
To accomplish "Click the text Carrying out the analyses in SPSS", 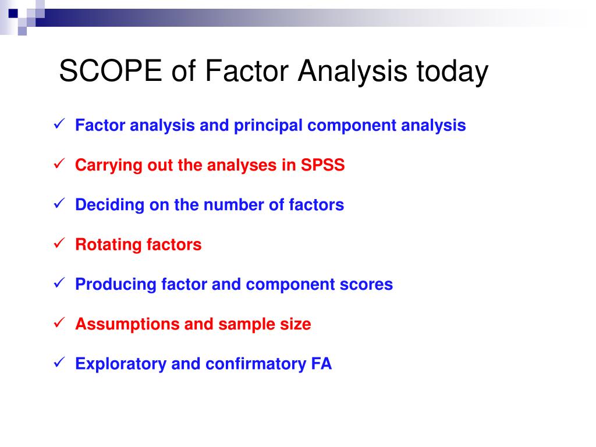I will point(210,165).
